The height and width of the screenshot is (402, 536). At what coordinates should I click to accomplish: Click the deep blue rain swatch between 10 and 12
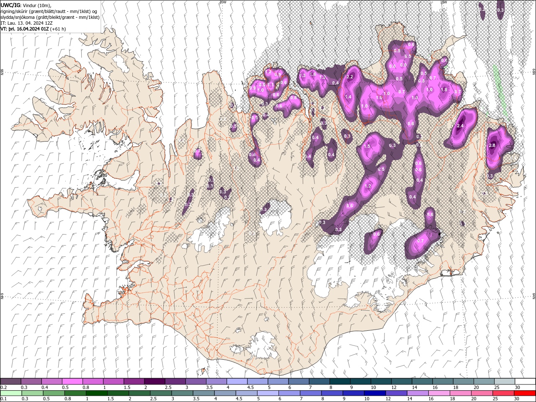point(374,393)
